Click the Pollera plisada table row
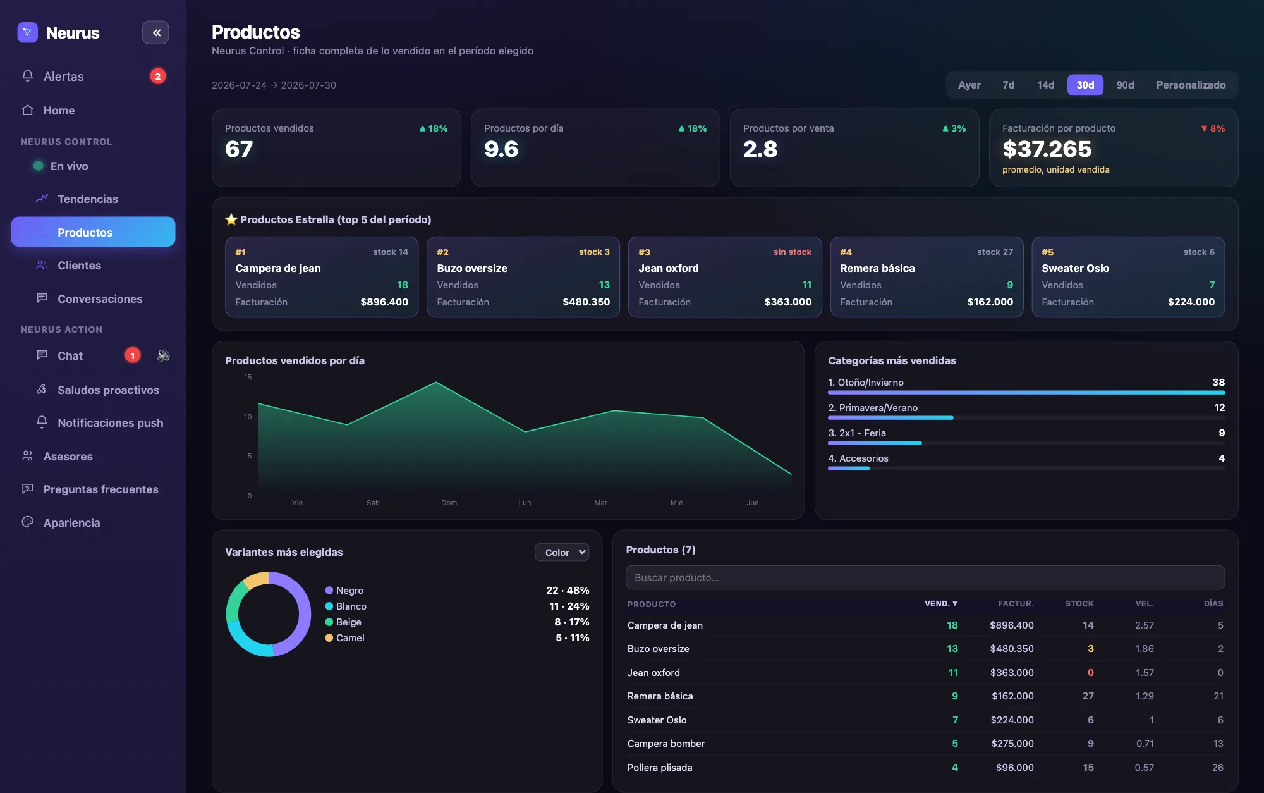The height and width of the screenshot is (793, 1264). 925,767
